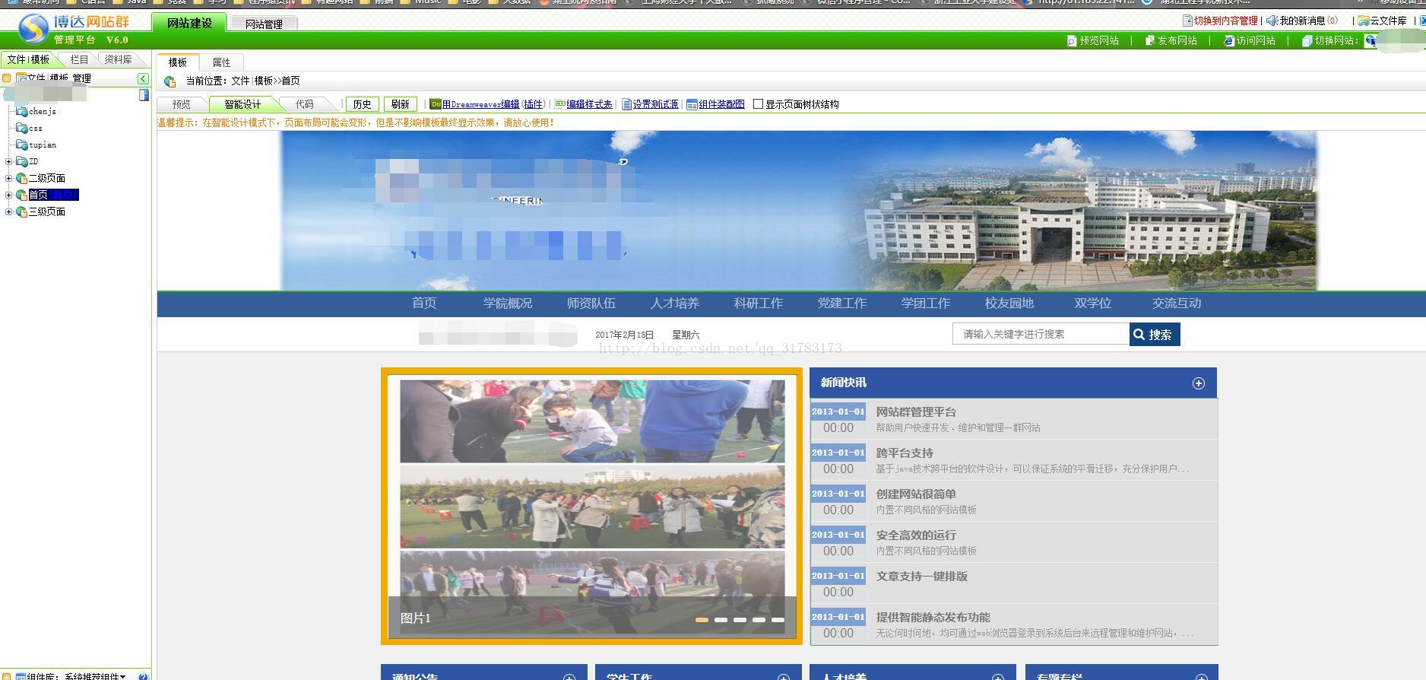The image size is (1426, 680).
Task: Click the 设置测试源 document icon
Action: pyautogui.click(x=627, y=104)
